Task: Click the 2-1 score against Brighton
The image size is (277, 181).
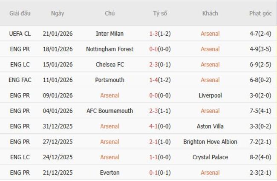Action: point(154,141)
